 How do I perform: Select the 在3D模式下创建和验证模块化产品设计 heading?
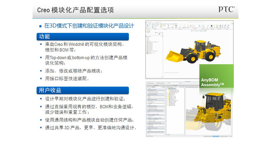click(x=89, y=26)
